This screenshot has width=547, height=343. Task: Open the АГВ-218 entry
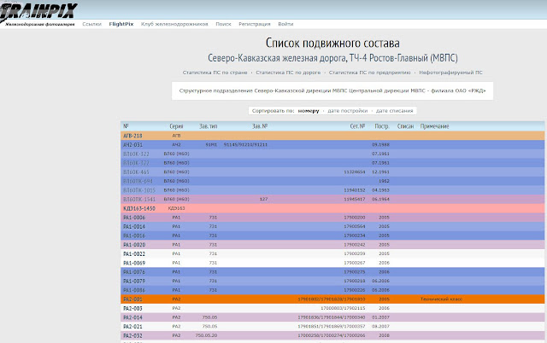(132, 136)
